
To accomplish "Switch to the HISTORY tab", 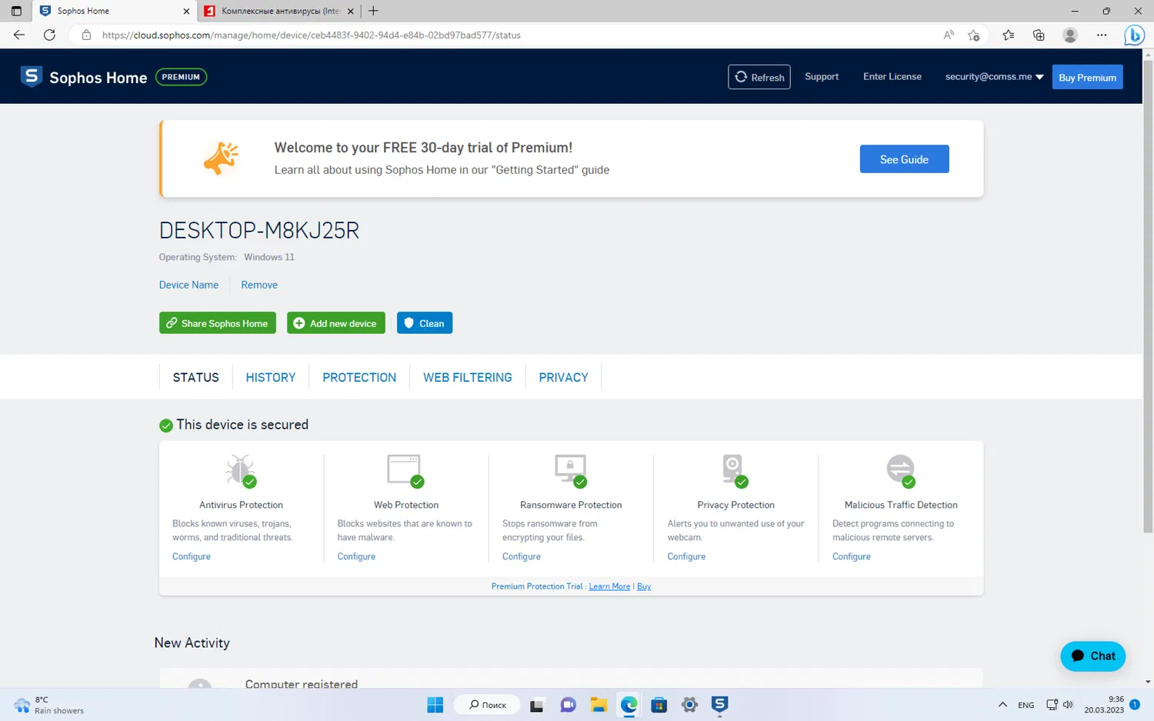I will tap(271, 377).
